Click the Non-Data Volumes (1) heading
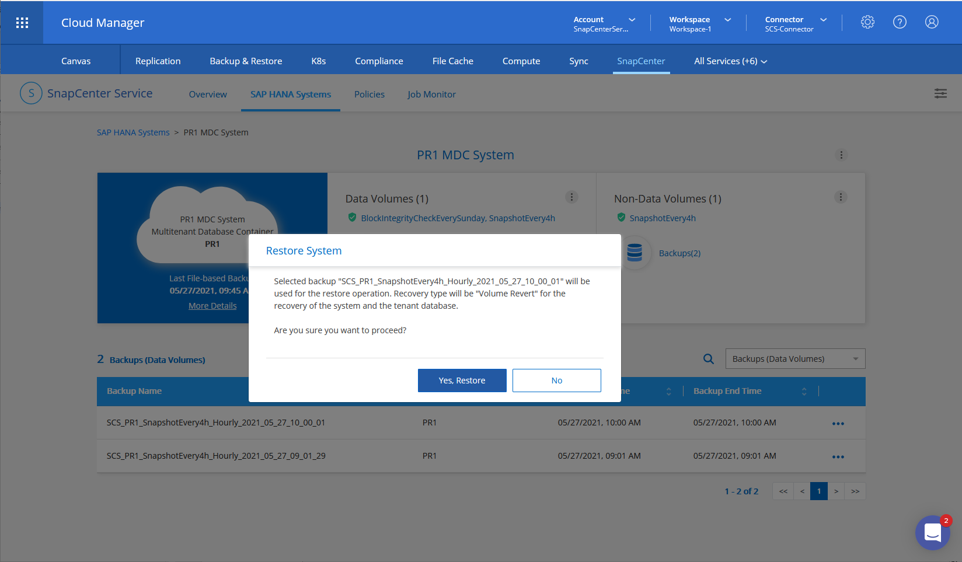This screenshot has width=962, height=562. point(668,199)
